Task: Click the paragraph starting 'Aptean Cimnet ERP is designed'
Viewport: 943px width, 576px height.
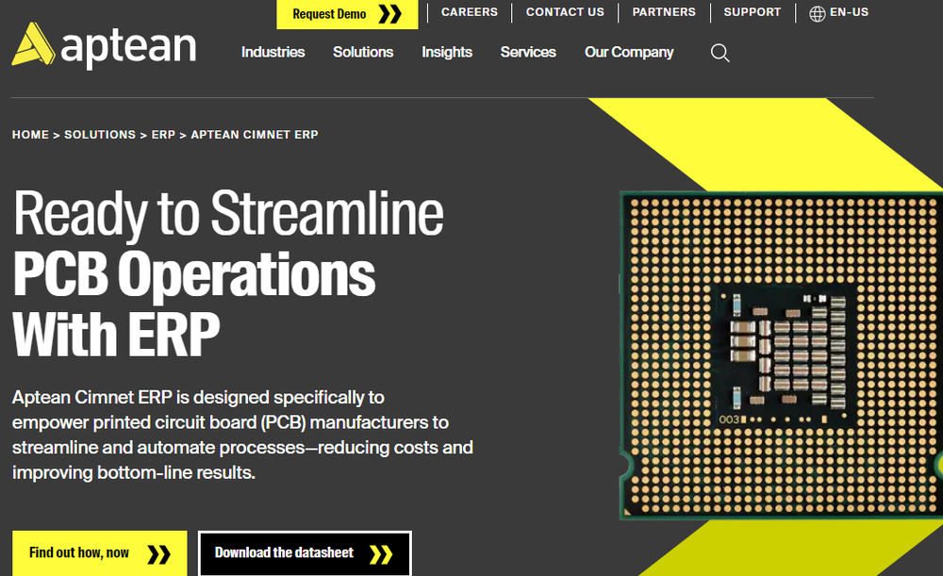Action: tap(242, 435)
